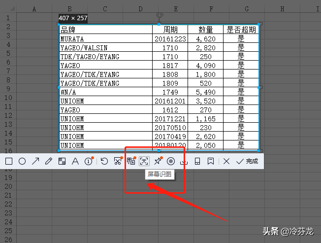Select column H header
Screen dimensions: 321x243
[282, 9]
